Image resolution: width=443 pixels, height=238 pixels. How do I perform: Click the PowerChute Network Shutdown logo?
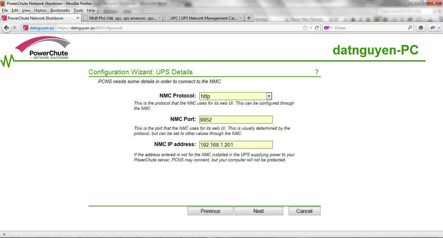coord(43,48)
